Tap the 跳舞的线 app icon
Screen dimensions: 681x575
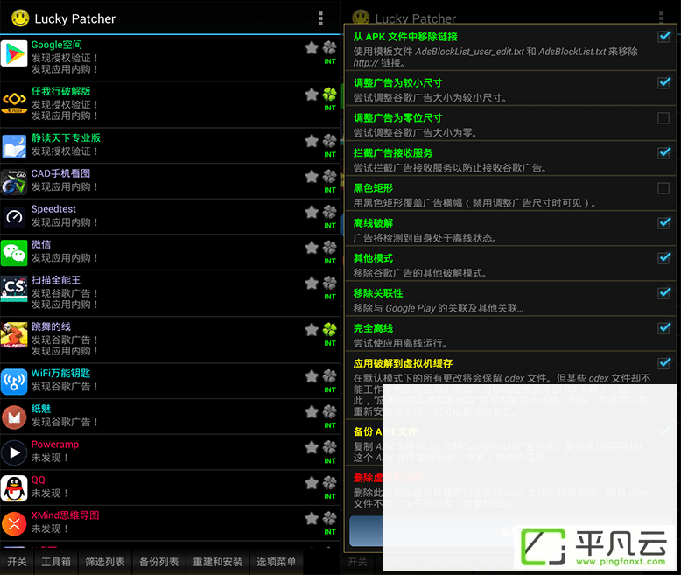coord(14,335)
